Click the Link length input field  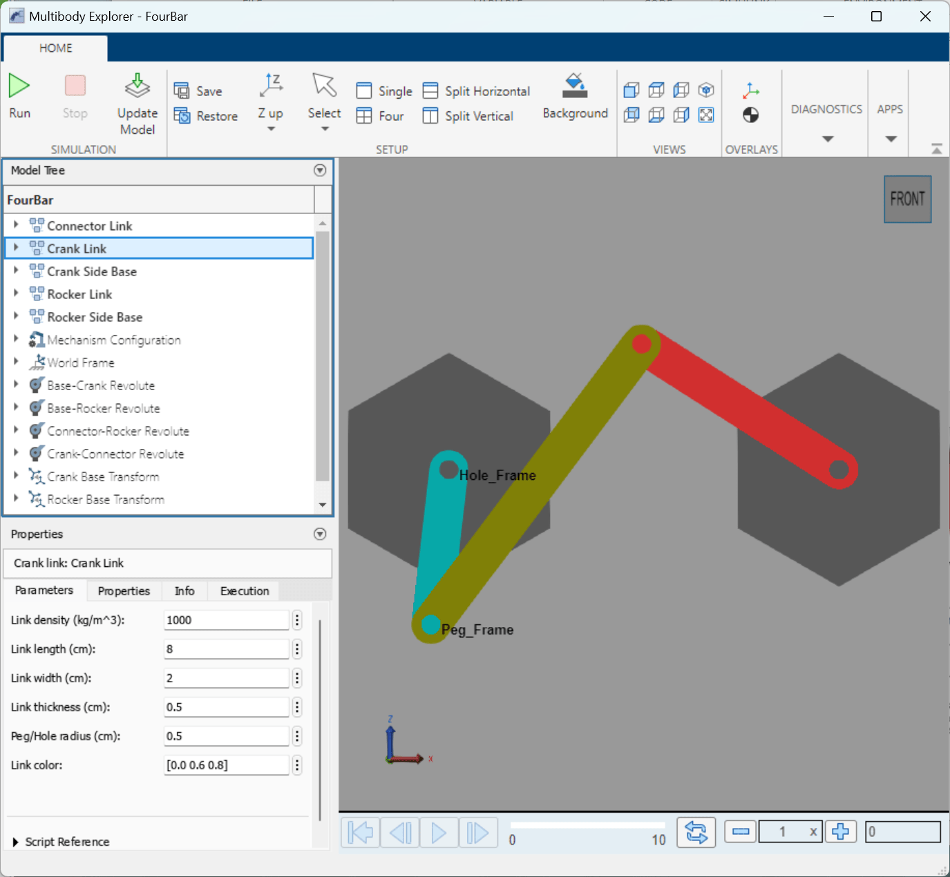pyautogui.click(x=226, y=649)
